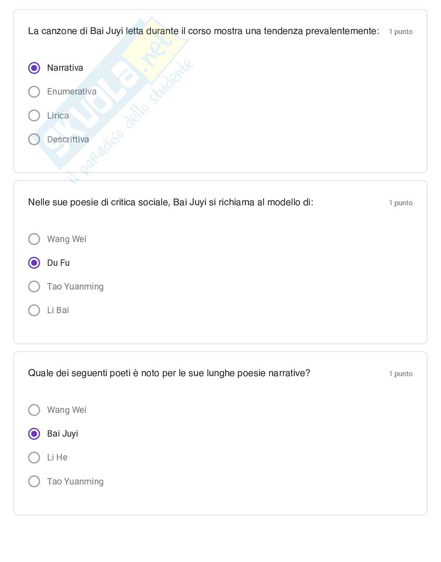
Task: Pick the Lirica radio button
Action: (x=34, y=115)
